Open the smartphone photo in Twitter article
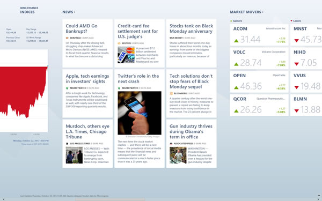 [x=140, y=113]
